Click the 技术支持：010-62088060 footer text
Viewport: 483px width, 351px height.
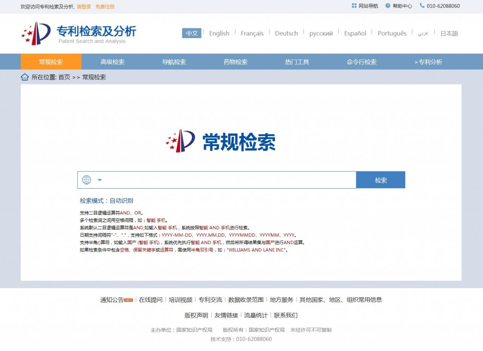pos(241,339)
